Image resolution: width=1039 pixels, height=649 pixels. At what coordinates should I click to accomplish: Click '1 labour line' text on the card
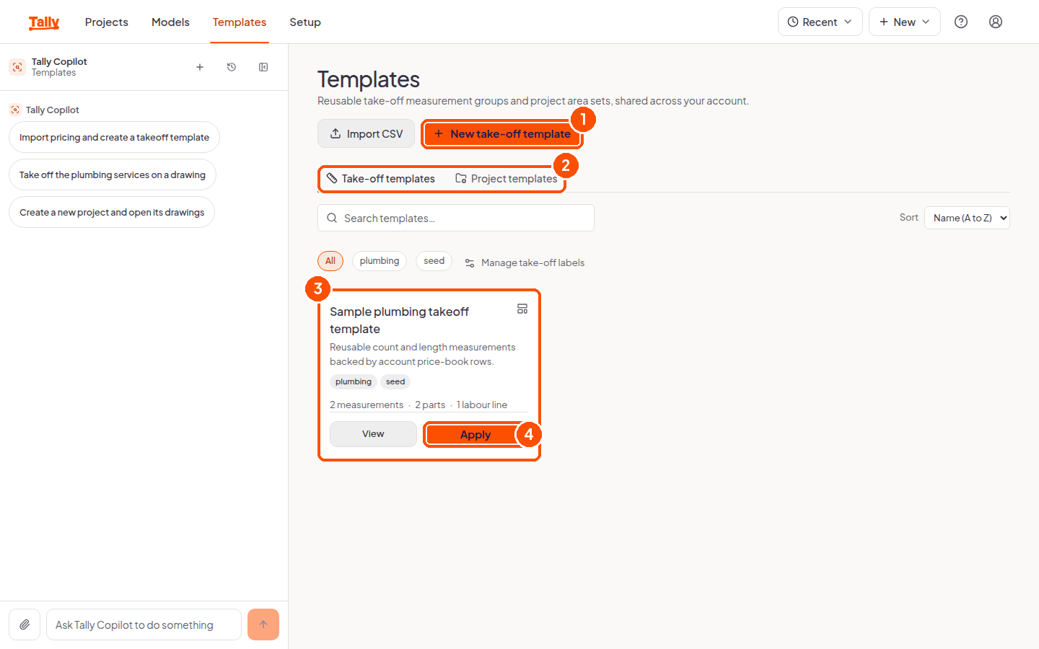click(482, 405)
